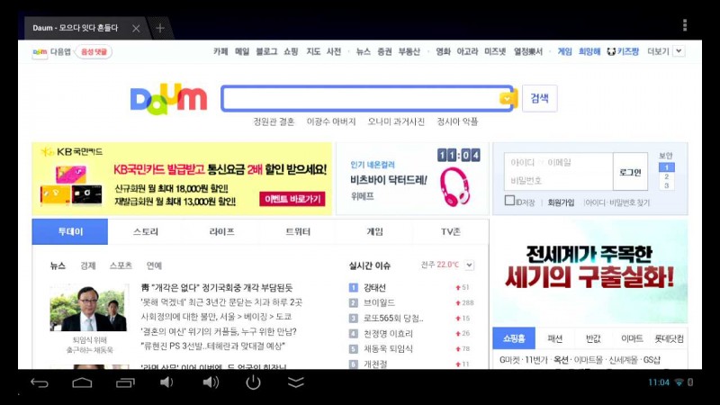Select security level 1
Screen dimensions: 720x405
(666, 167)
